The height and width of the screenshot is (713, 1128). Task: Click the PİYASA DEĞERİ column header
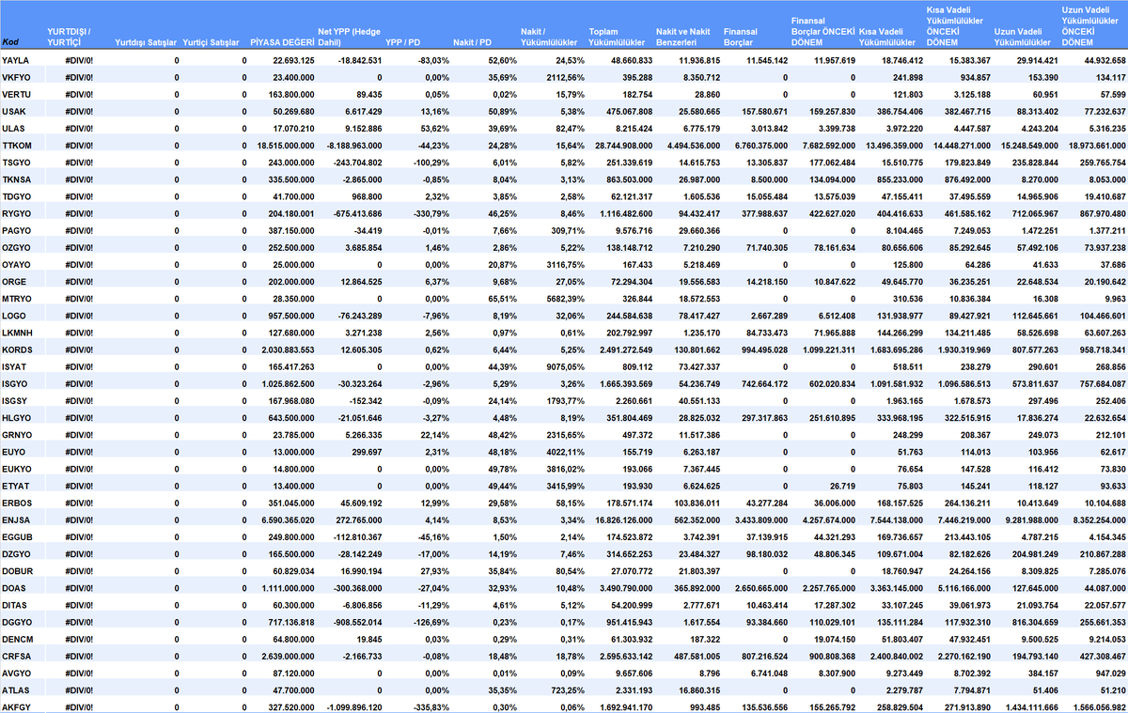click(x=282, y=42)
